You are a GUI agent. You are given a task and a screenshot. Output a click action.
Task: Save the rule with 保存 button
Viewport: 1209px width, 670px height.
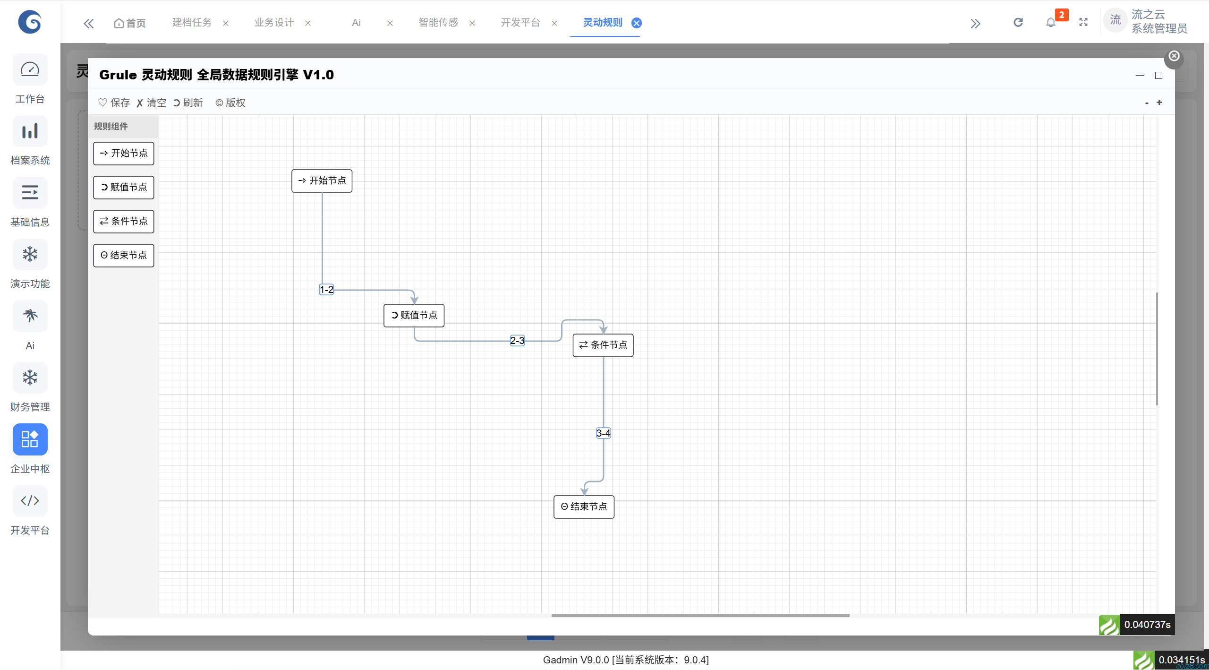pos(114,103)
